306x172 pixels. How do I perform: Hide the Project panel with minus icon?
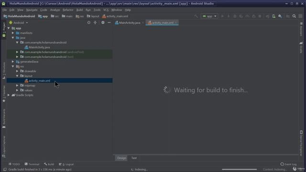point(109,22)
